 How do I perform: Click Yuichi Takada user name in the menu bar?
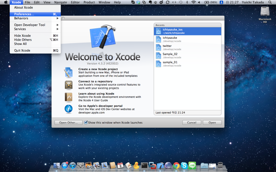[253, 2]
